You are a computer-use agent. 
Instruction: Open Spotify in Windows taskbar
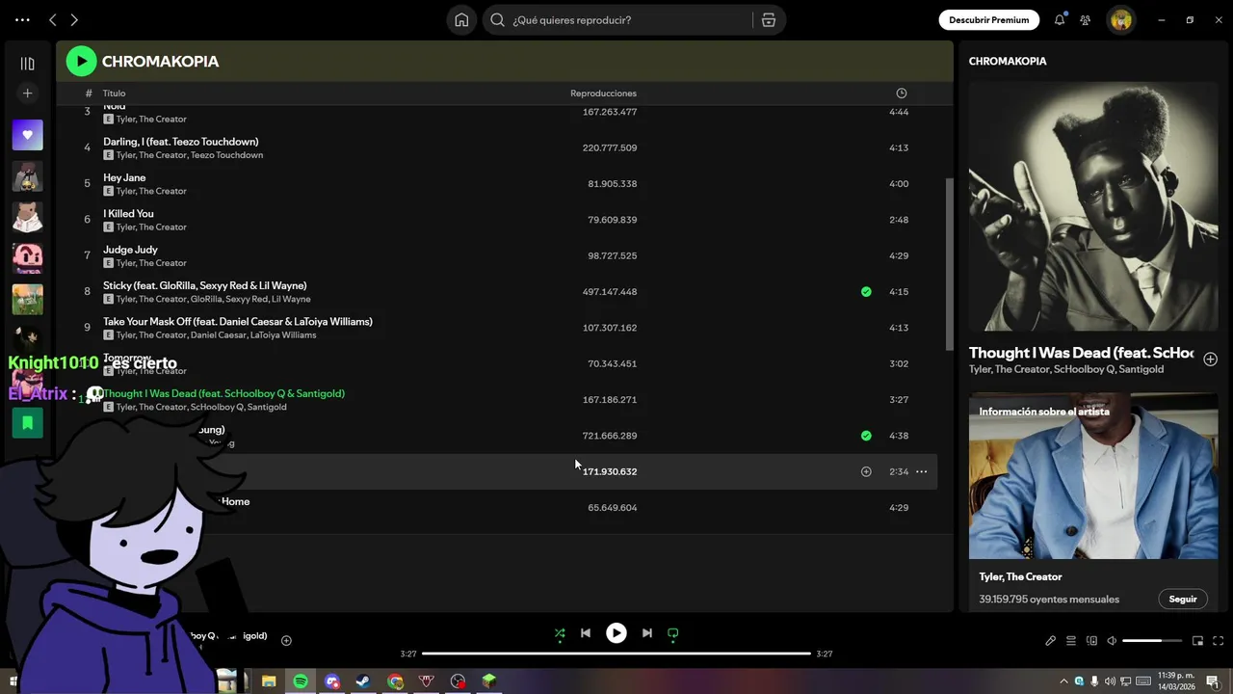pos(301,681)
